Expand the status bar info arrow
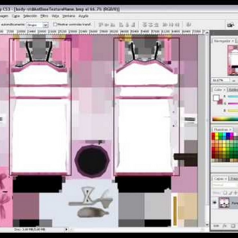 pyautogui.click(x=66, y=229)
